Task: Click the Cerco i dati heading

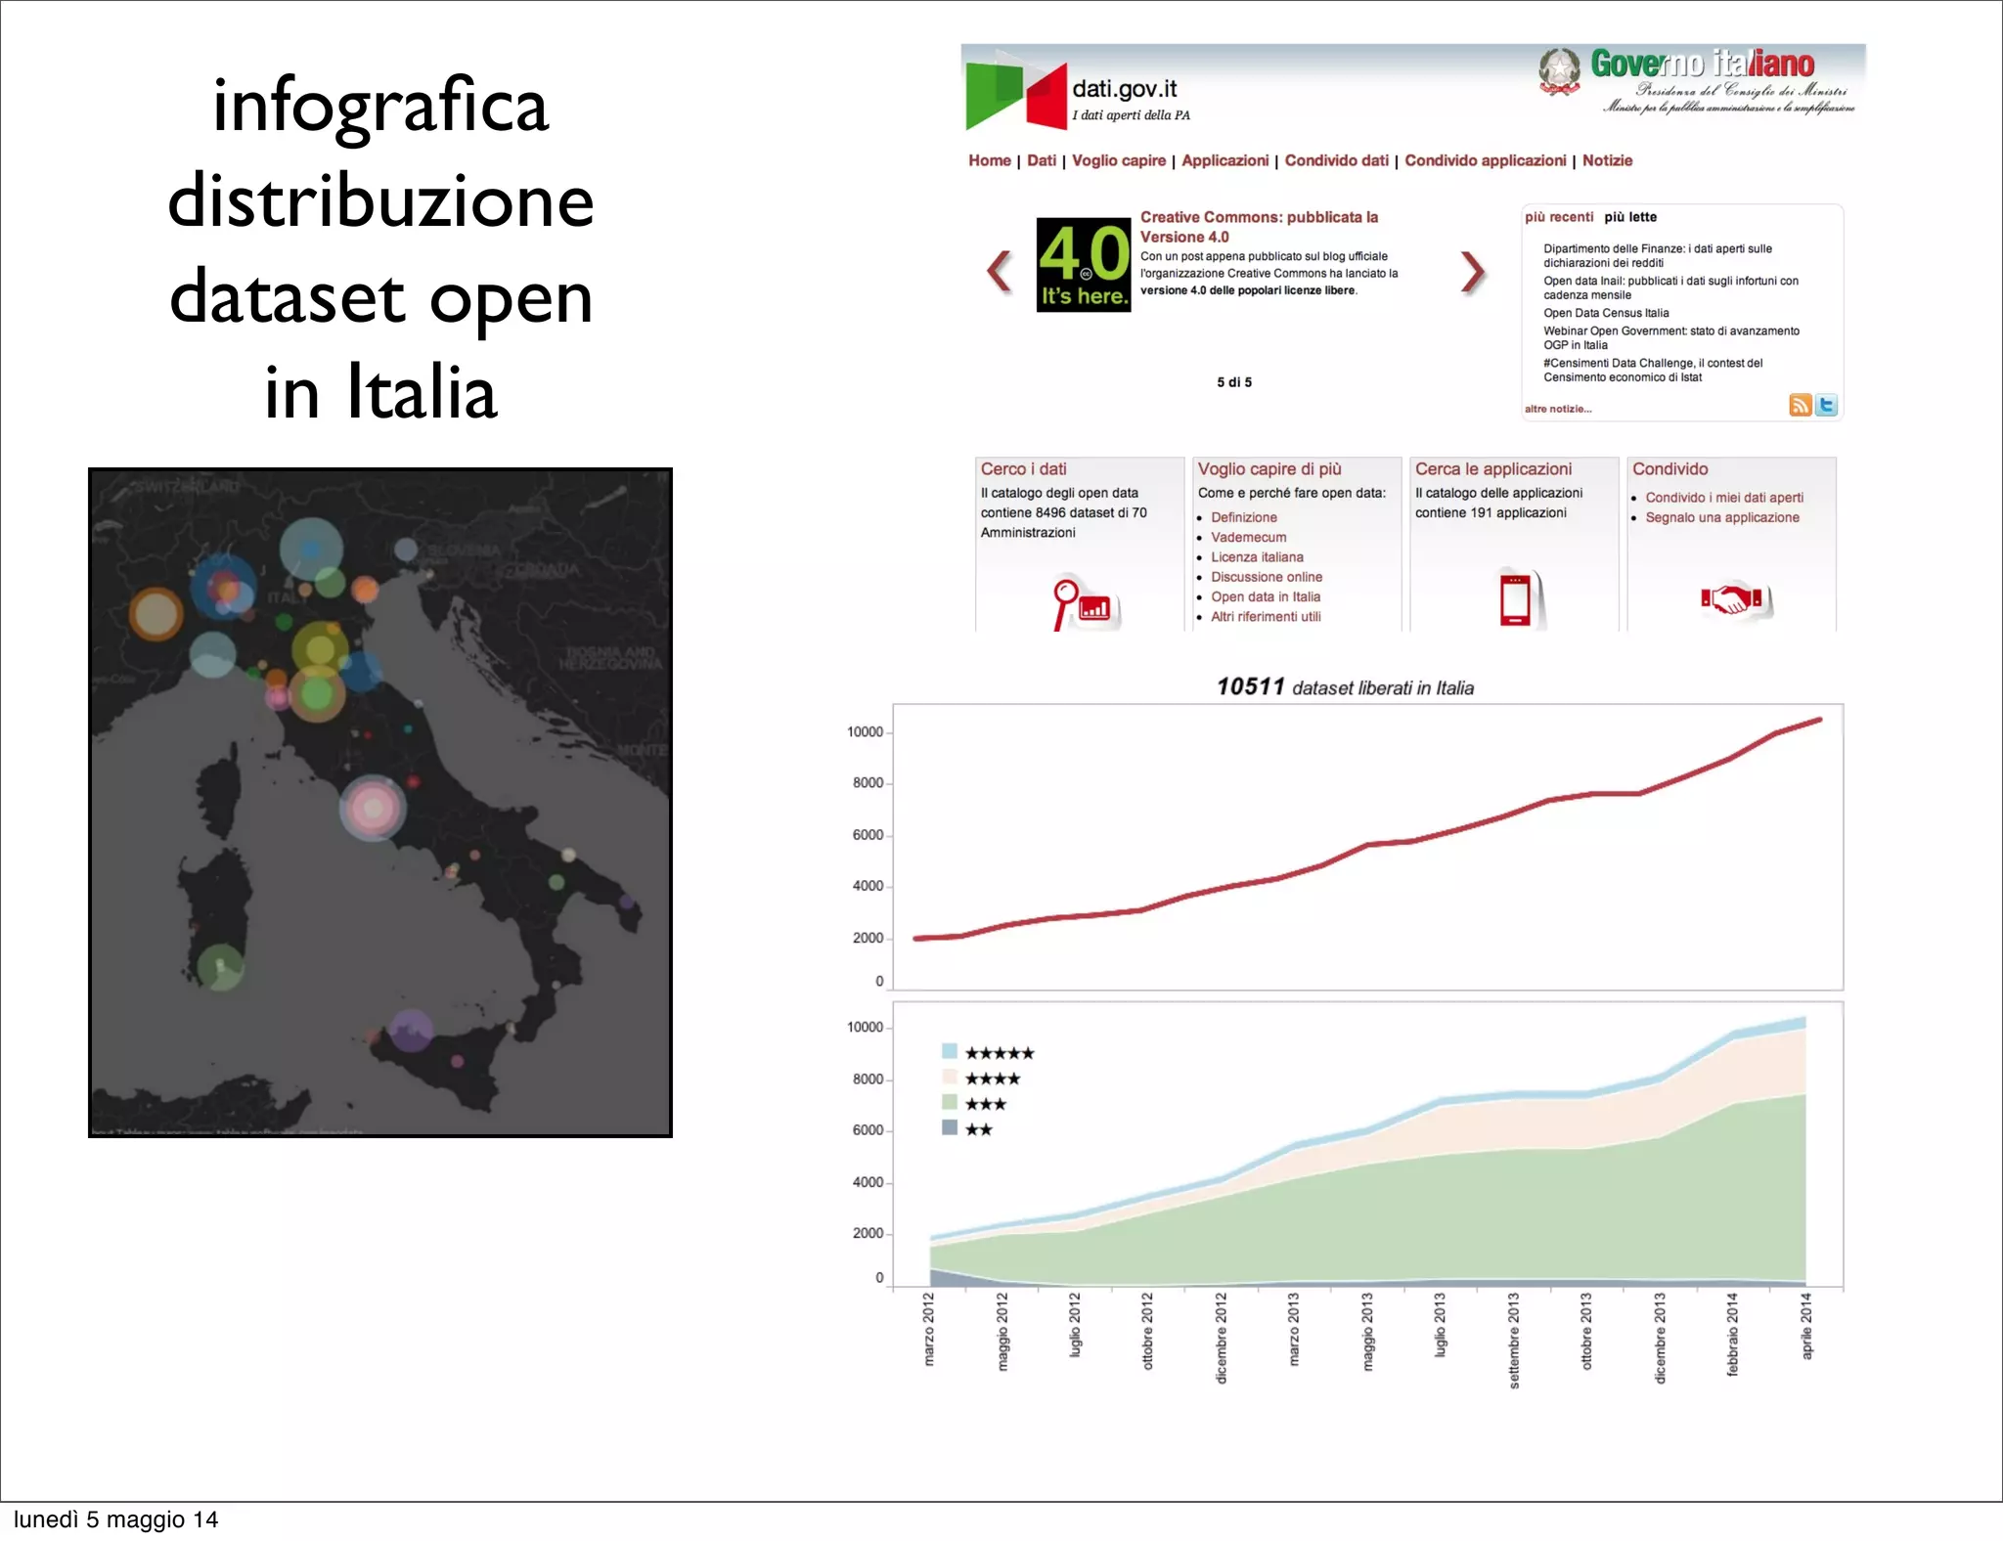Action: [1023, 469]
